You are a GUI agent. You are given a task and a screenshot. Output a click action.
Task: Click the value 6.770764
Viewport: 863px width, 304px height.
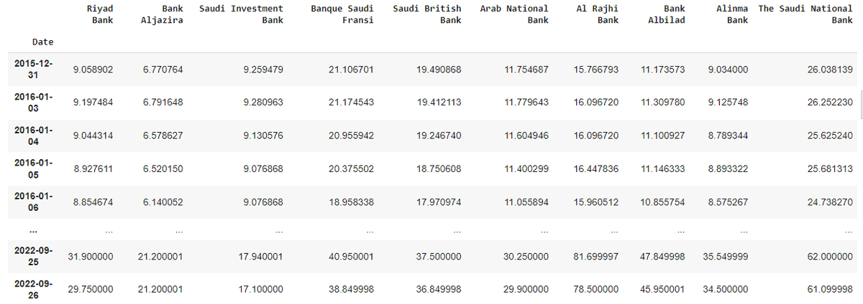pos(163,70)
